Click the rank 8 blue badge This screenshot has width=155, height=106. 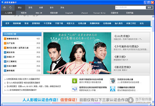[5, 71]
